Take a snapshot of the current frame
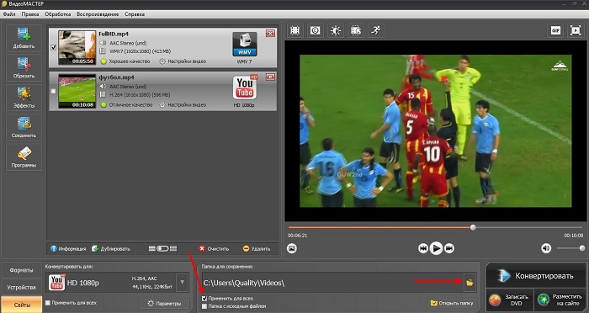This screenshot has height=313, width=589. click(292, 248)
